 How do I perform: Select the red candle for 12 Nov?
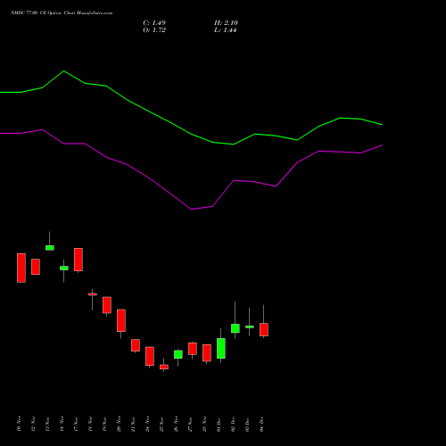point(36,267)
